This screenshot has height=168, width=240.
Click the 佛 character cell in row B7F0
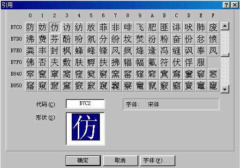click(x=30, y=63)
